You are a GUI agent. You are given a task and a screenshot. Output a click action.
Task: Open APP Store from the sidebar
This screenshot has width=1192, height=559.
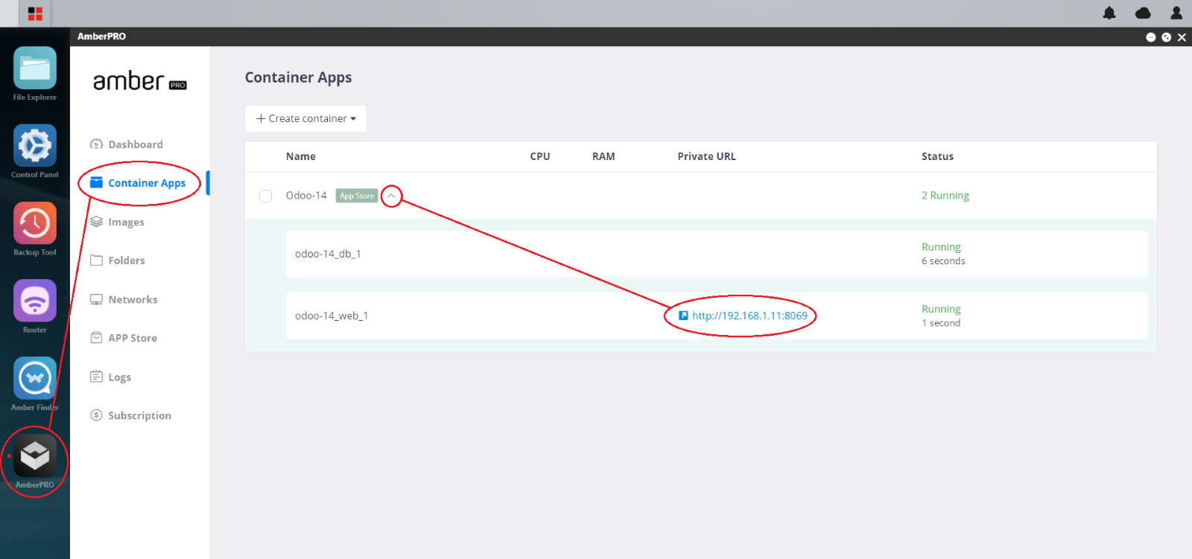pos(133,338)
